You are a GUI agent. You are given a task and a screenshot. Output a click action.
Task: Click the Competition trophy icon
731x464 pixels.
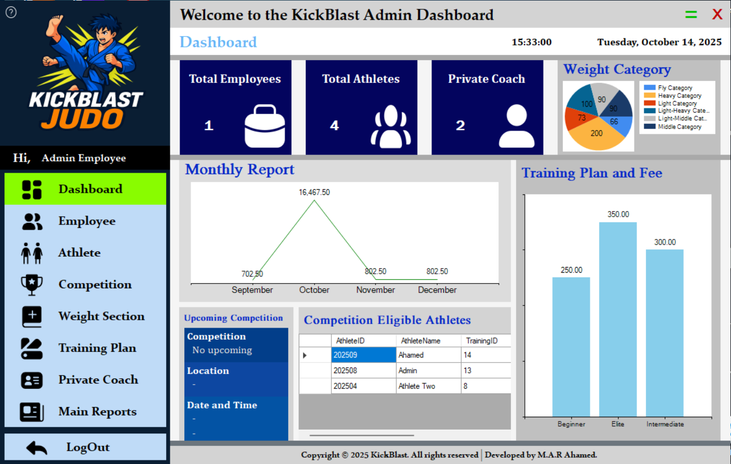click(x=32, y=285)
